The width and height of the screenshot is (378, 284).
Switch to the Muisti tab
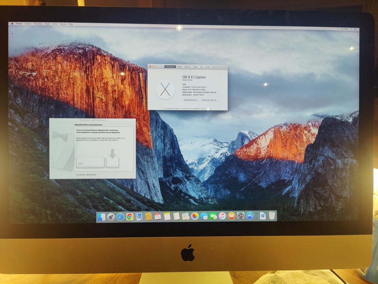195,67
